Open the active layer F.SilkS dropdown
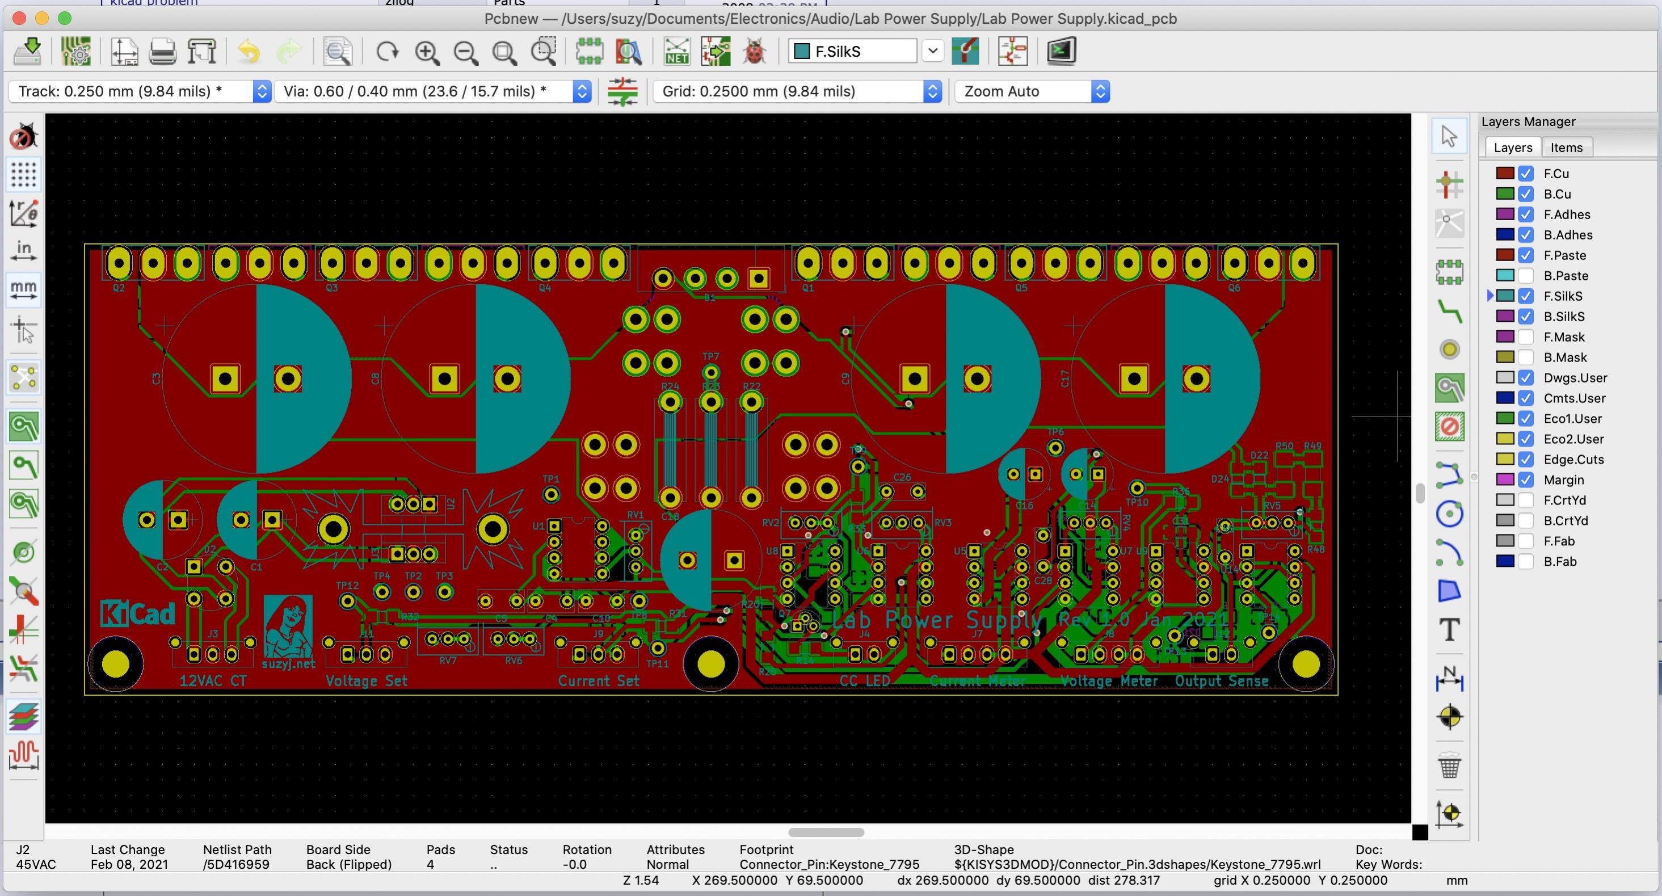Viewport: 1662px width, 896px height. point(852,51)
